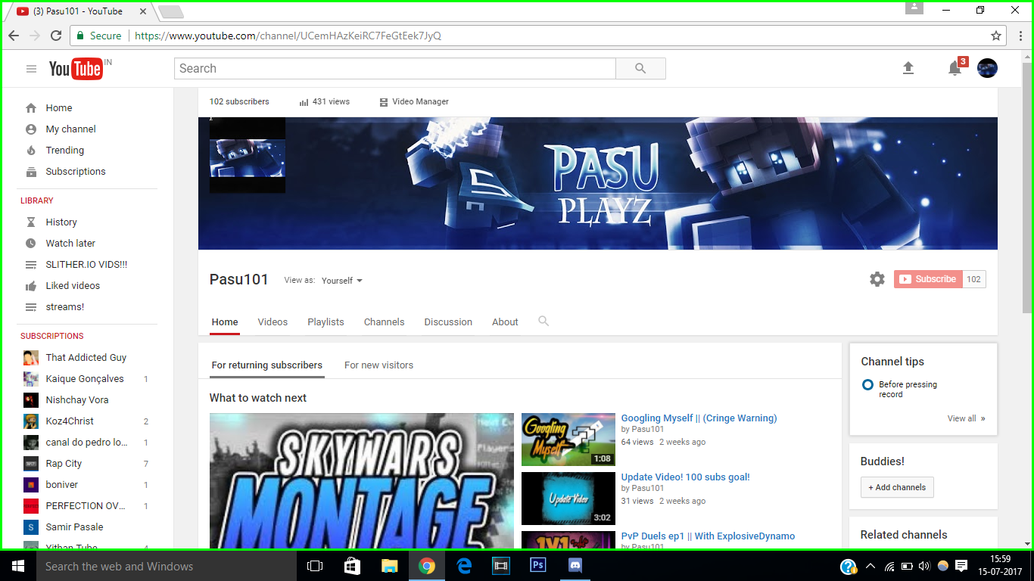Select the 'Before pressing record' radio tip

pos(867,385)
